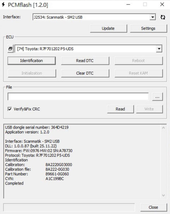Select the J2534 Scanmatik interface combo box
This screenshot has width=170, height=214.
(94, 17)
